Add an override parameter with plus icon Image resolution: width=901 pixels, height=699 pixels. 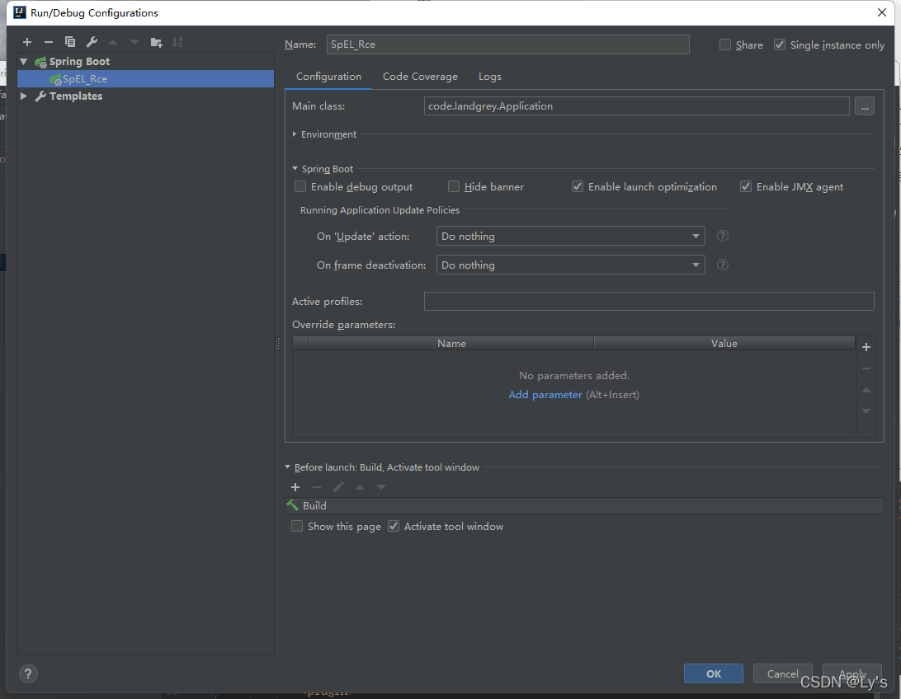pyautogui.click(x=866, y=347)
